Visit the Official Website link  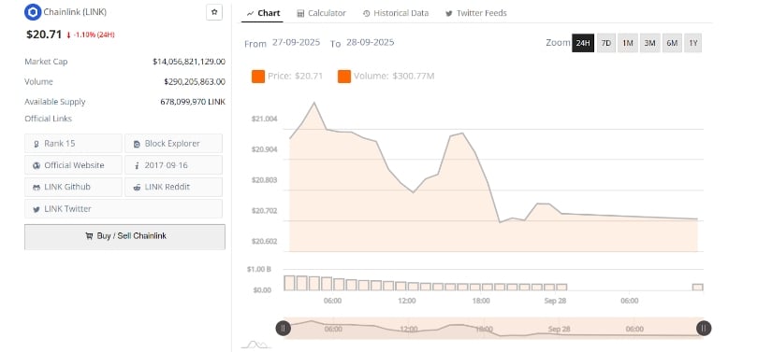[73, 165]
